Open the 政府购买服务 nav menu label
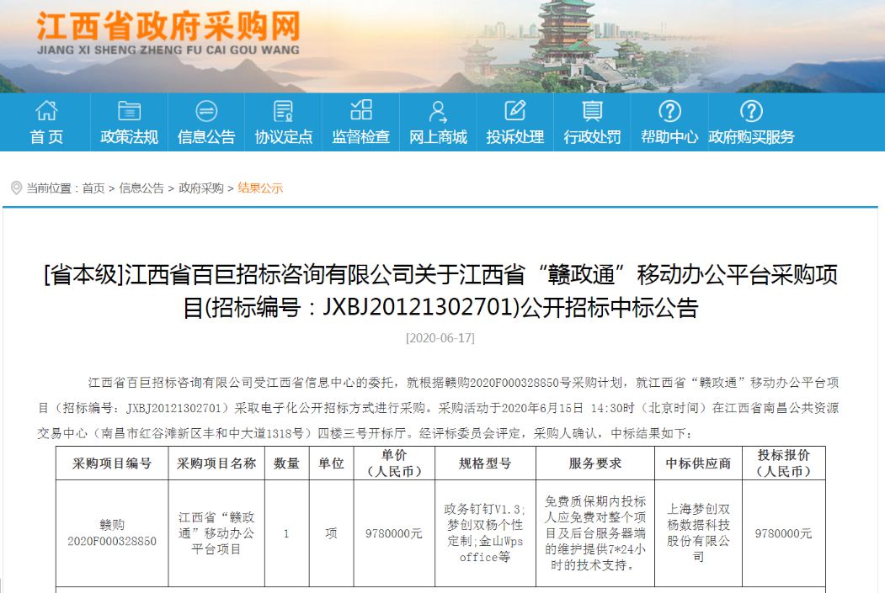The width and height of the screenshot is (885, 593). click(x=751, y=137)
